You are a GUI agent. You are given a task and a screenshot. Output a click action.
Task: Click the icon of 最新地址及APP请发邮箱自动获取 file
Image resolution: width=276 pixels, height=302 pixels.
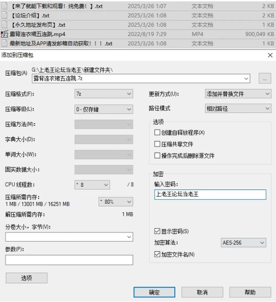tap(4, 43)
